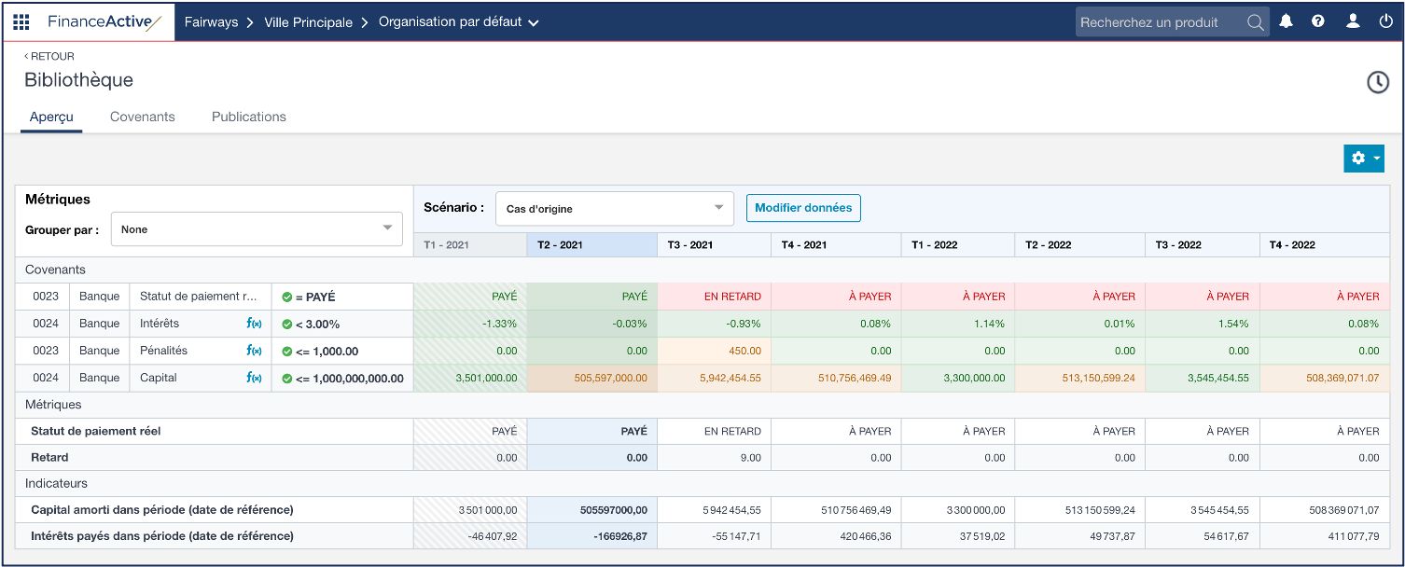1405x567 pixels.
Task: Go back using the Retour link
Action: coord(49,56)
